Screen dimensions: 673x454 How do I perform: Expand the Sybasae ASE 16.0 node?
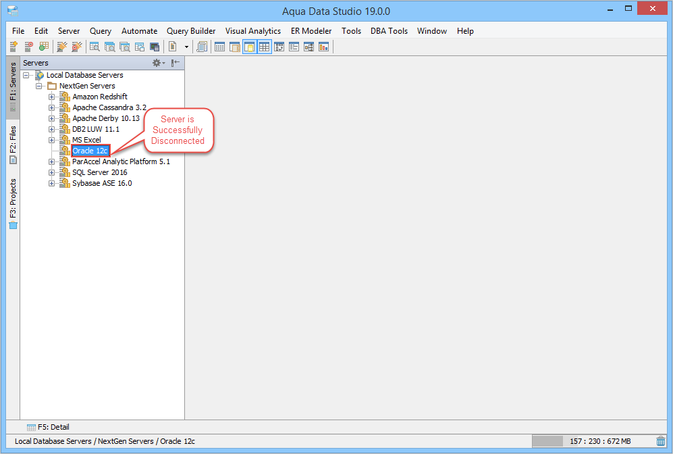[x=51, y=183]
